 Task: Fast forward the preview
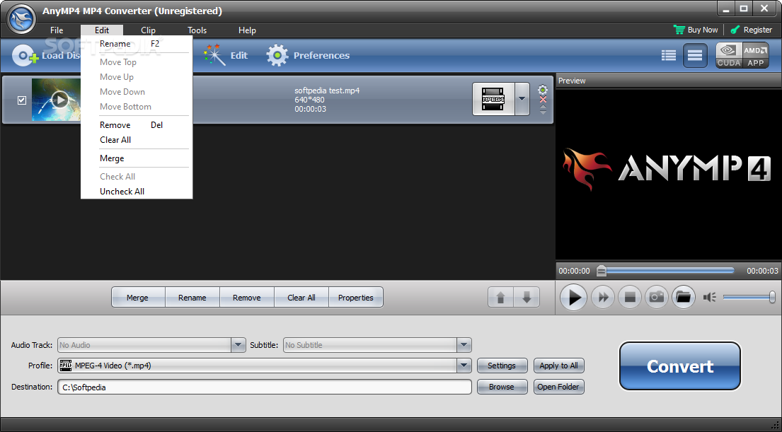click(603, 298)
